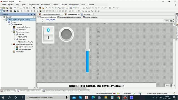This screenshot has height=100, width=178.
Task: Click the Microsoft Edge taskbar icon
Action: pos(93,97)
